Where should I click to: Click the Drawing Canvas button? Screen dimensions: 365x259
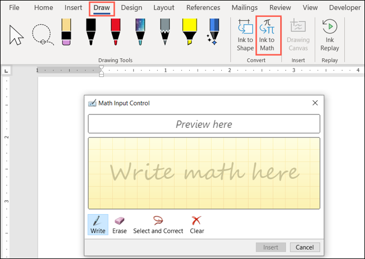pyautogui.click(x=298, y=35)
